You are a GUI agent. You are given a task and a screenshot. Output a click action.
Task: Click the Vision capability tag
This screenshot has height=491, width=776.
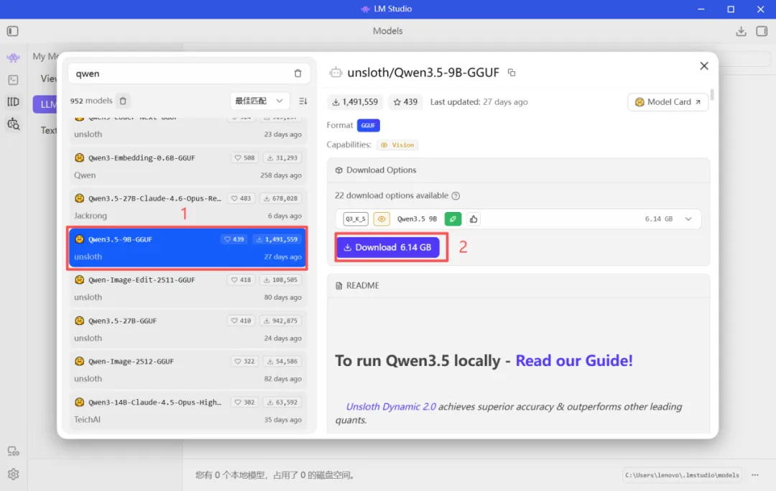pyautogui.click(x=397, y=145)
